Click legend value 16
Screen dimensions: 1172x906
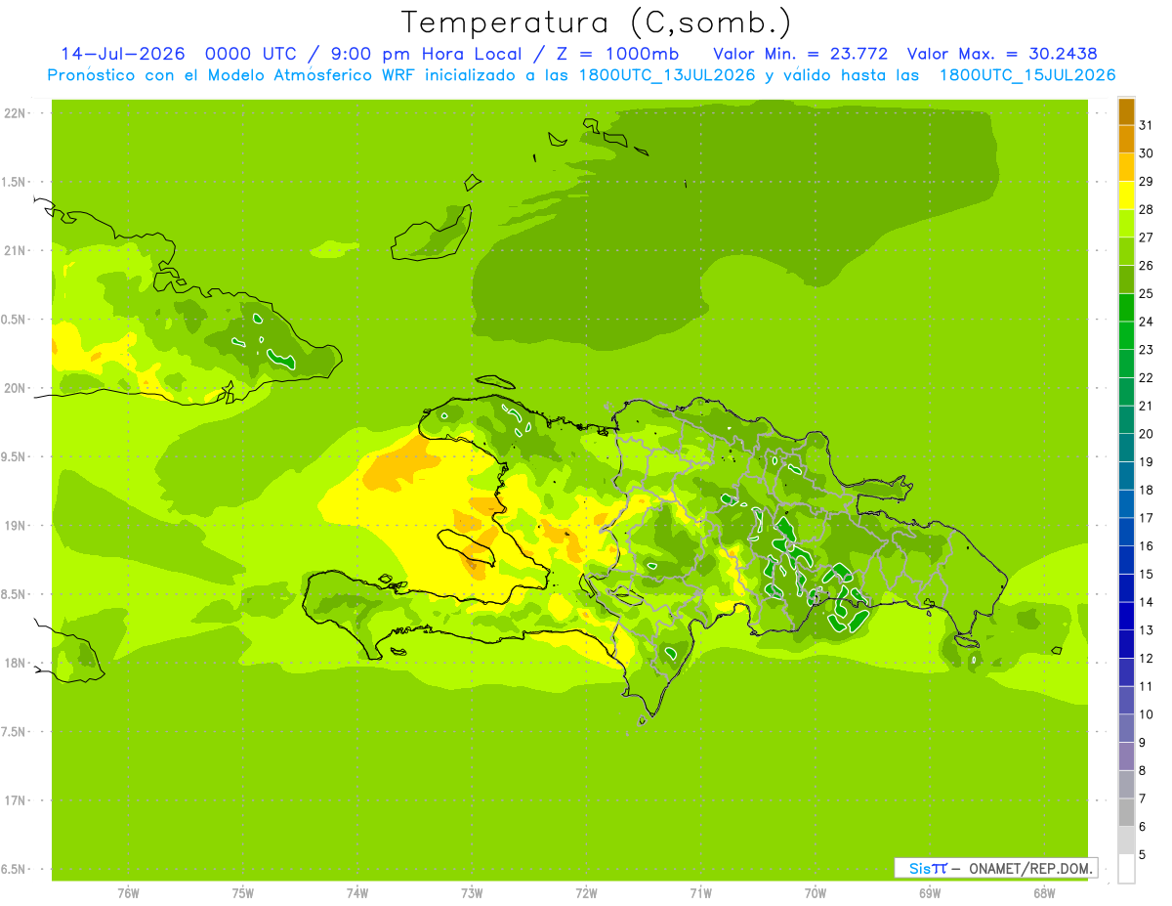point(1146,545)
